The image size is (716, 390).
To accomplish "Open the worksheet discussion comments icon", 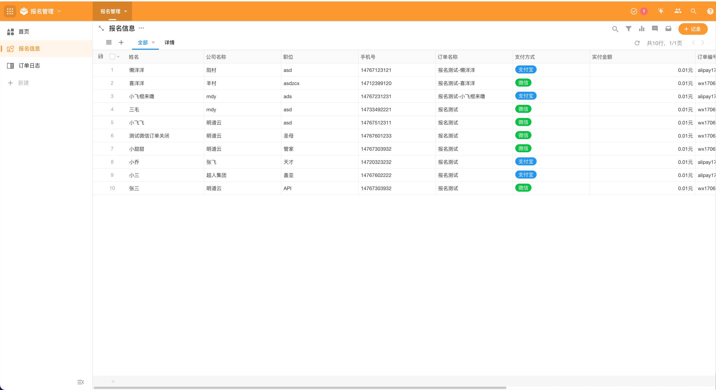I will pyautogui.click(x=655, y=29).
